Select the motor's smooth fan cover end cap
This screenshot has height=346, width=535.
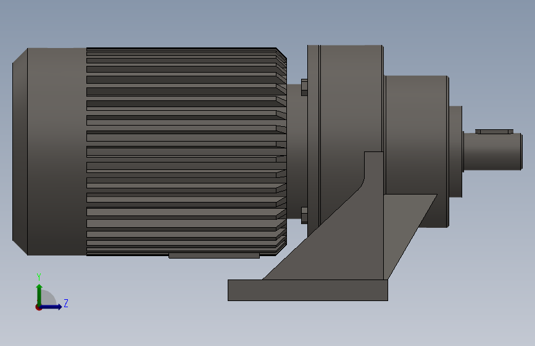(49, 151)
